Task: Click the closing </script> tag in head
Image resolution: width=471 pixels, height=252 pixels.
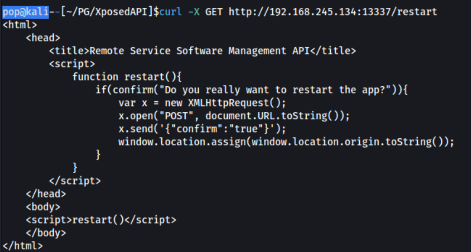Action: tap(75, 181)
